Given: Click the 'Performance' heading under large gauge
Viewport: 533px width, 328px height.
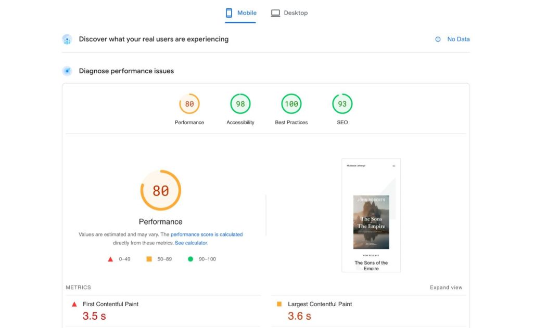Looking at the screenshot, I should pos(161,222).
